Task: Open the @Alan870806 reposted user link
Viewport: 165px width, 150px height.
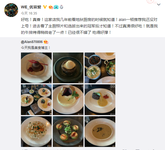Action: point(32,42)
